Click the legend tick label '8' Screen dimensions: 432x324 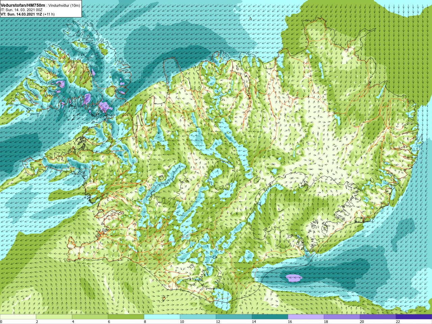(x=145, y=322)
